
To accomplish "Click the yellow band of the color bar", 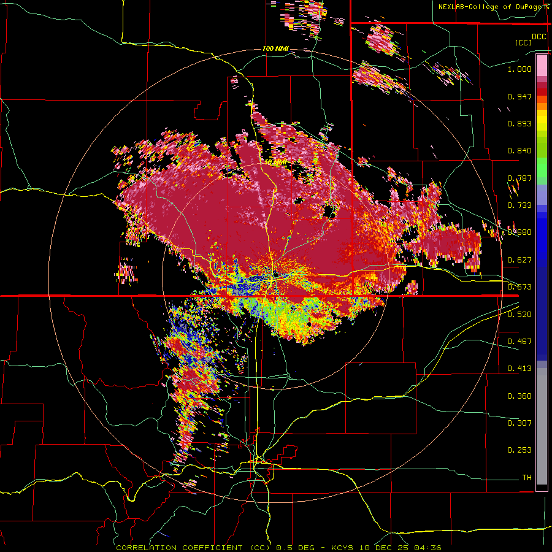I will pos(542,121).
